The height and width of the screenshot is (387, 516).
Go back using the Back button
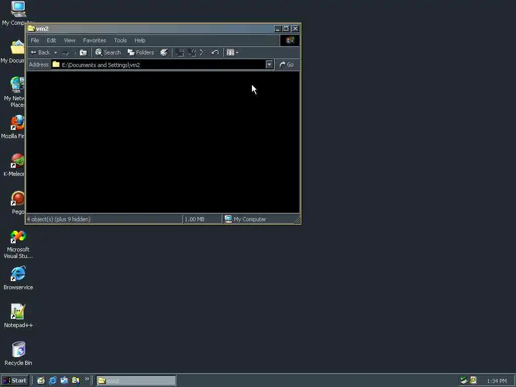tap(40, 52)
